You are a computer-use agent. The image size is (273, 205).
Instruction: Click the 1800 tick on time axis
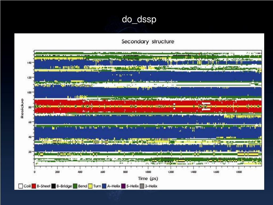[x=239, y=172]
